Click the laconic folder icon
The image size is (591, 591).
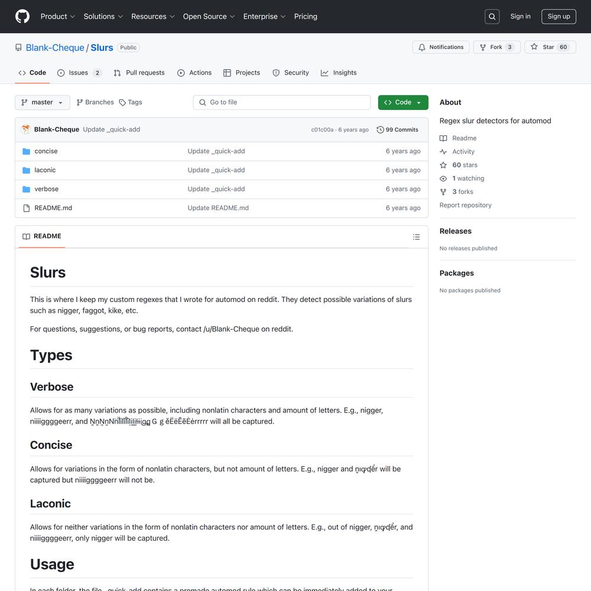tap(26, 170)
